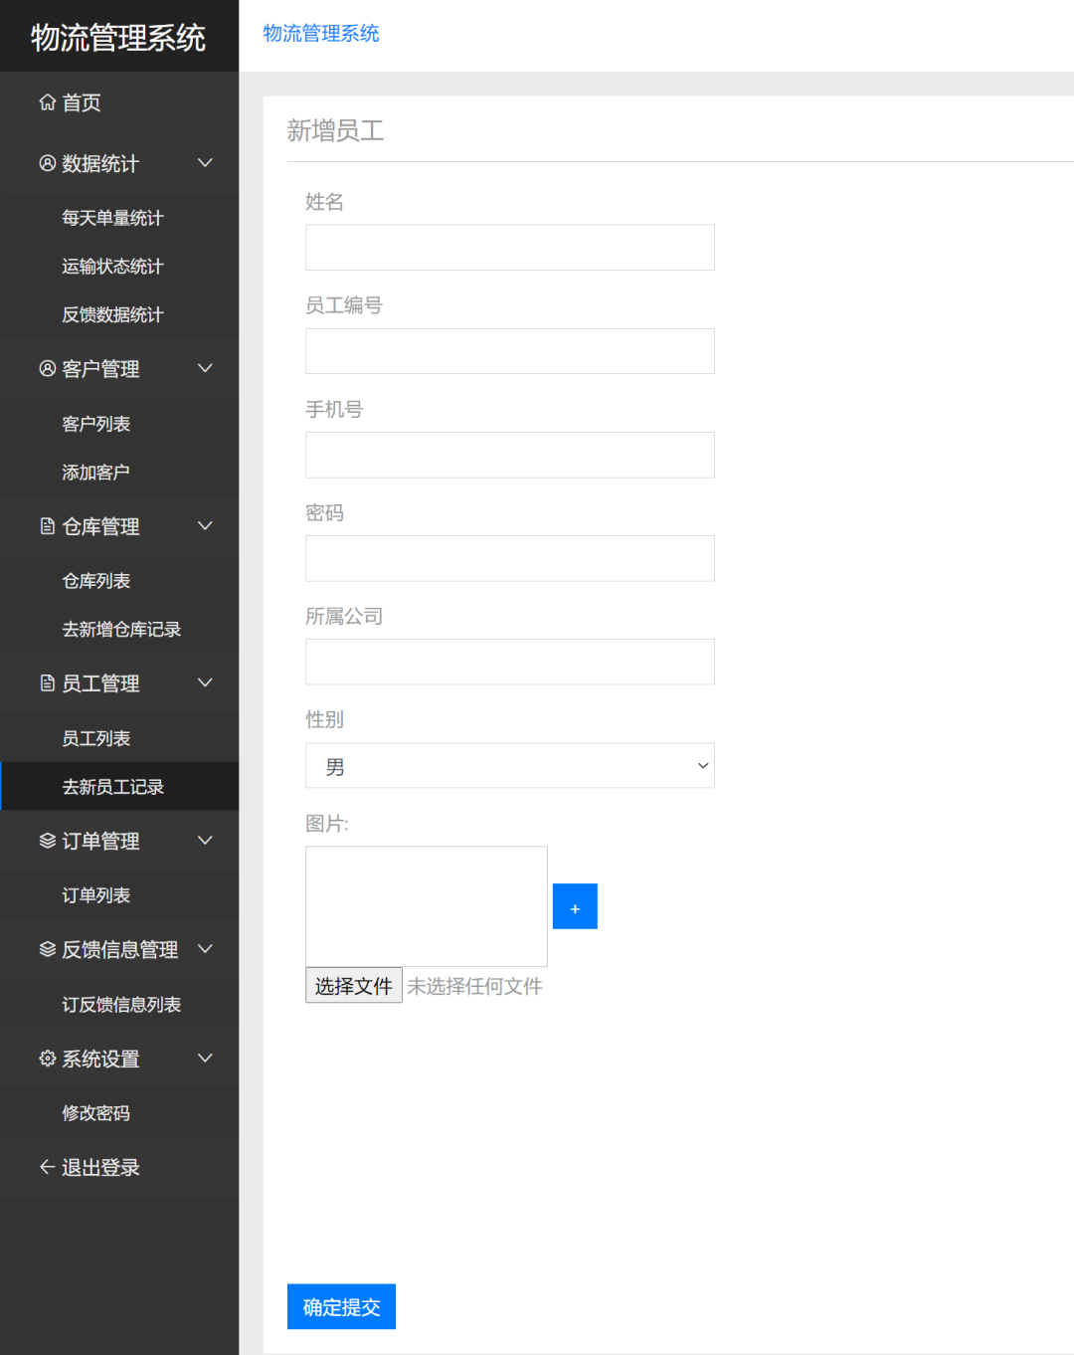Image resolution: width=1074 pixels, height=1355 pixels.
Task: Click the 数据统计 user-circle icon
Action: point(47,163)
